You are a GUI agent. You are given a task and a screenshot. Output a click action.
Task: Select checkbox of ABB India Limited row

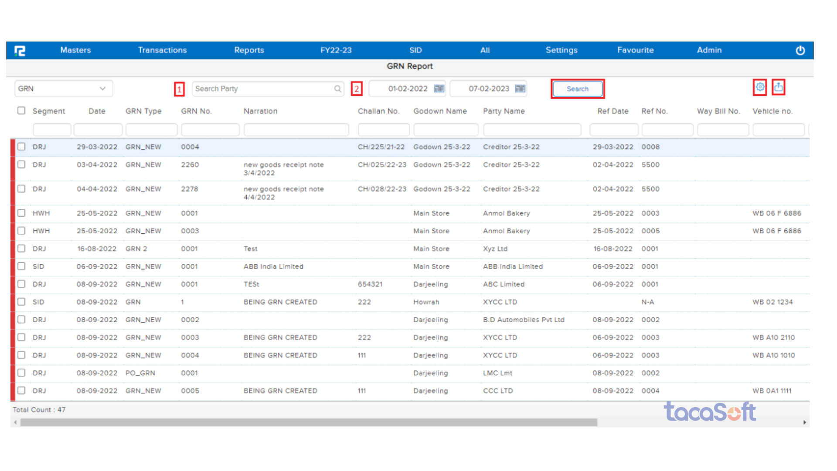pyautogui.click(x=21, y=266)
